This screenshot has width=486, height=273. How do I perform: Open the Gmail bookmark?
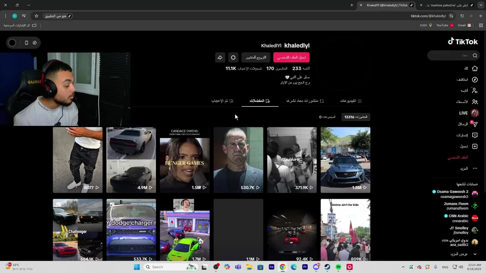point(464,25)
